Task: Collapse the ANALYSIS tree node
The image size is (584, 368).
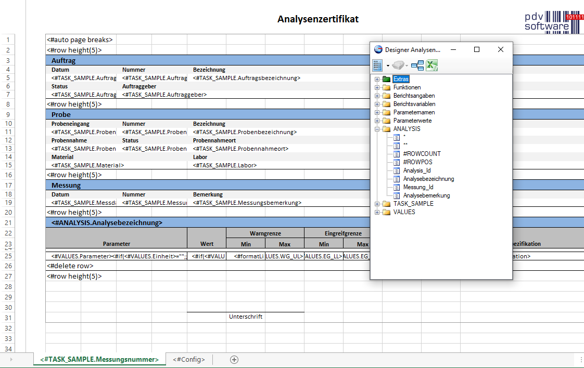Action: click(377, 129)
